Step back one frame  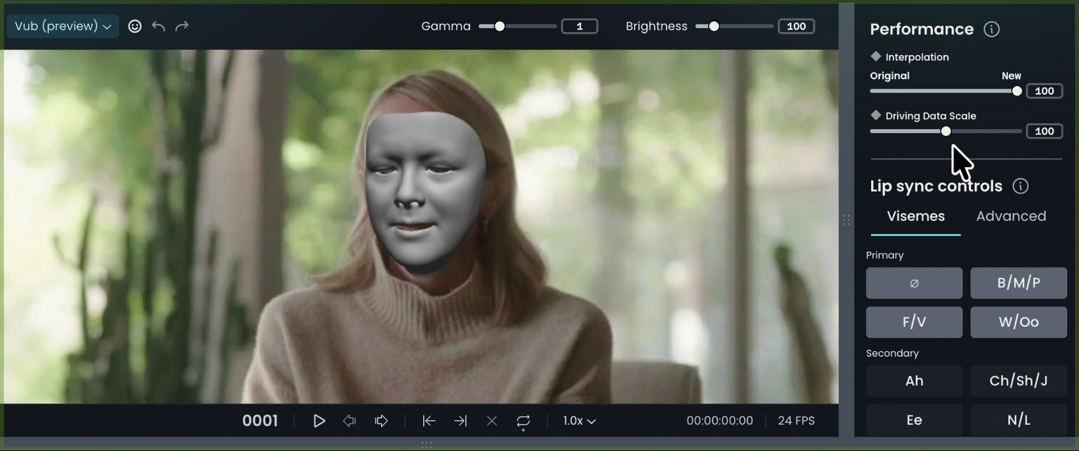[350, 421]
